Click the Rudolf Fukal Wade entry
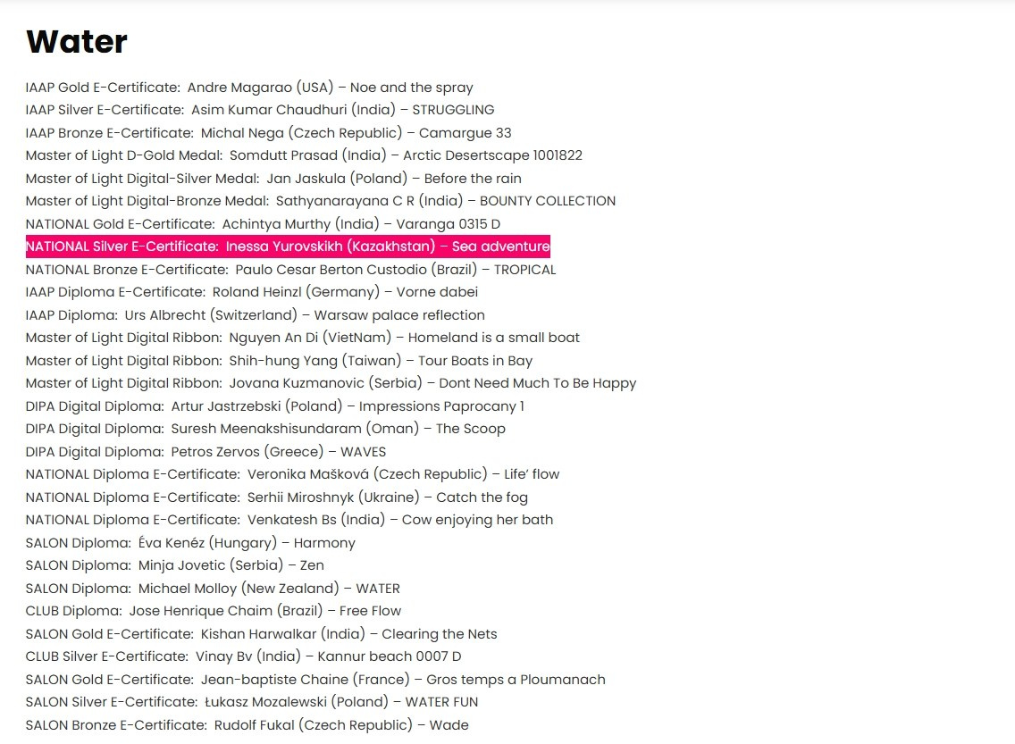This screenshot has width=1015, height=744. click(x=247, y=725)
